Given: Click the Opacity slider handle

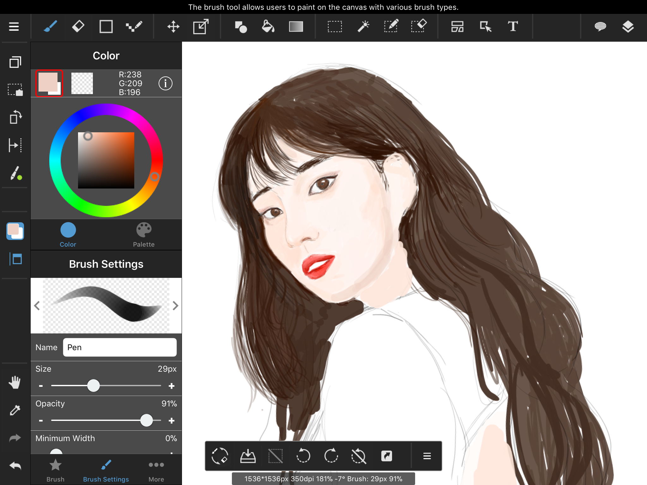Looking at the screenshot, I should click(146, 421).
